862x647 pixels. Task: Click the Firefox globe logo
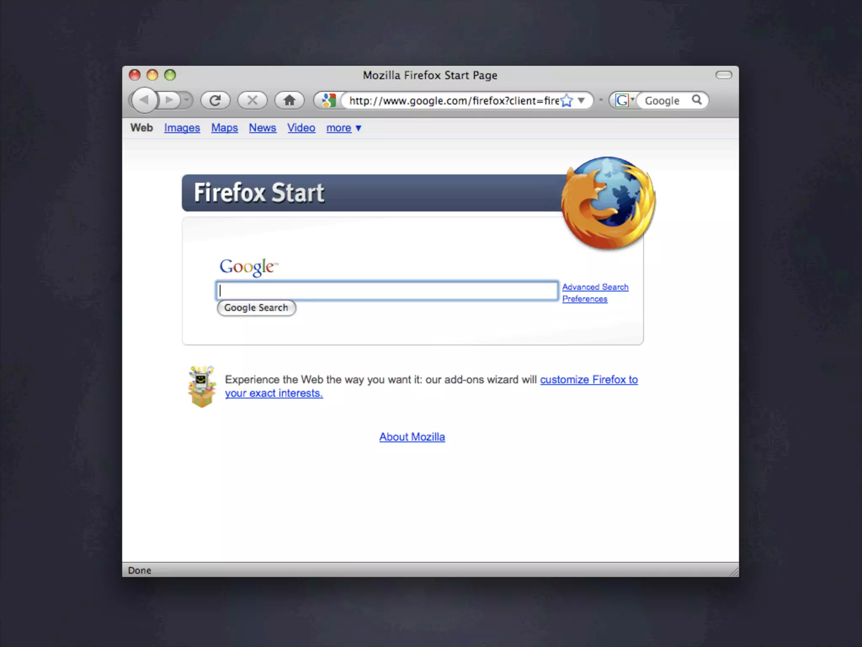click(x=608, y=202)
